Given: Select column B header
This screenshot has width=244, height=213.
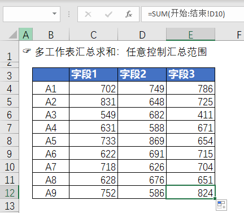Looking at the screenshot, I should tap(51, 35).
